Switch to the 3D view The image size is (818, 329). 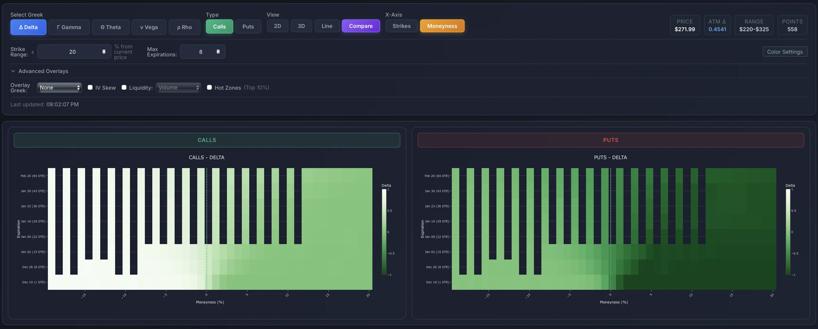point(301,26)
